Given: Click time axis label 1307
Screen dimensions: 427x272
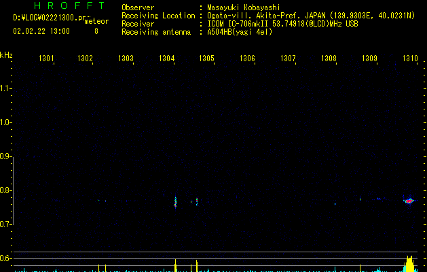Looking at the screenshot, I should click(288, 58).
